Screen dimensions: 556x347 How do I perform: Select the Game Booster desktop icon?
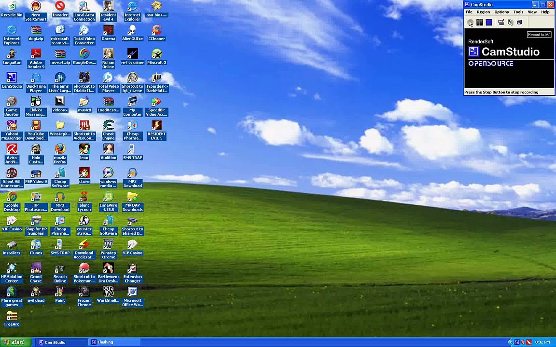(12, 106)
